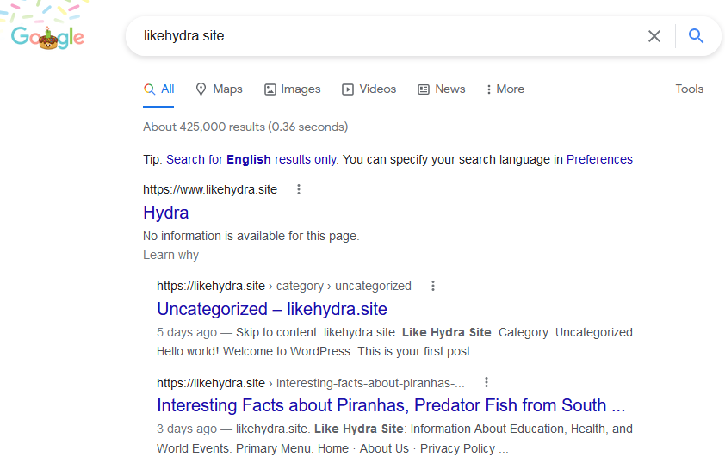Open three-dot menu beside www.likehydra.site result
Viewport: 725px width, 469px height.
point(299,189)
